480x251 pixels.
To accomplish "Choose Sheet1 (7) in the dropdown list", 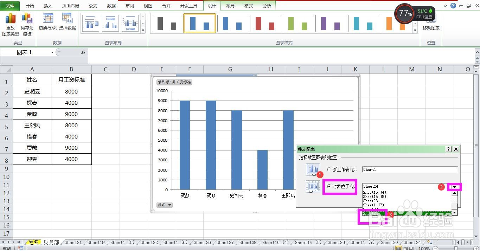I will (x=373, y=205).
